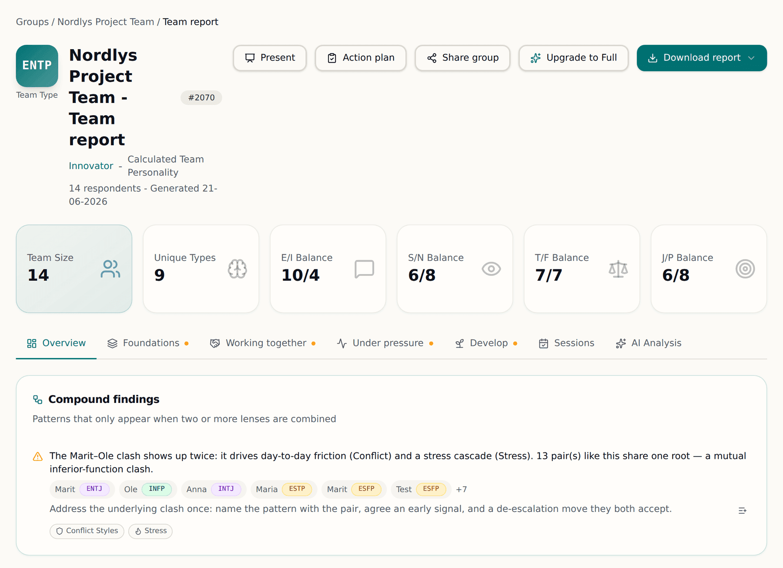Open the Under pressure tab
783x568 pixels.
pyautogui.click(x=385, y=343)
